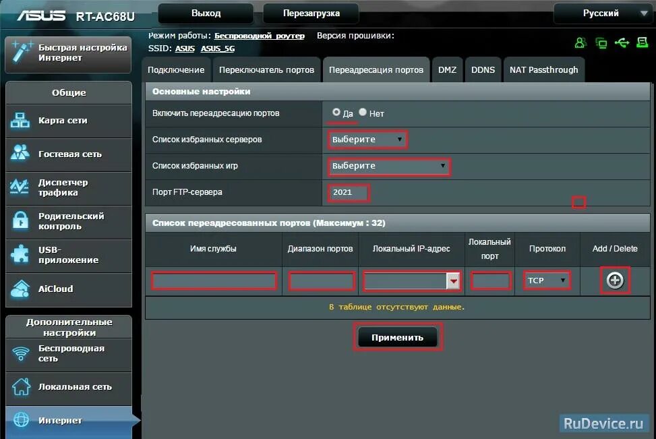Switch to the NAT Passthrough tab
The width and height of the screenshot is (656, 439).
(543, 70)
